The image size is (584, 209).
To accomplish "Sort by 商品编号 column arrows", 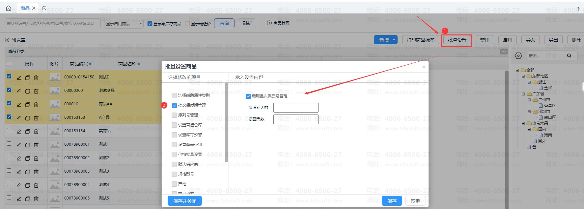I will pos(90,64).
